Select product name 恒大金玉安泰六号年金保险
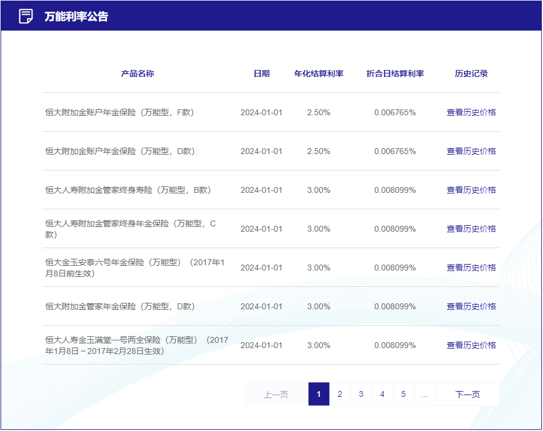Screen dimensions: 543x431 pos(135,268)
